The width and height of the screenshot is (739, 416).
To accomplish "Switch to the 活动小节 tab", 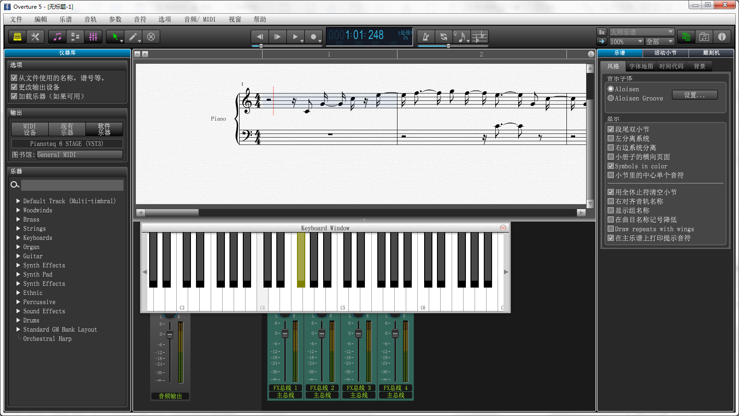I will coord(665,53).
